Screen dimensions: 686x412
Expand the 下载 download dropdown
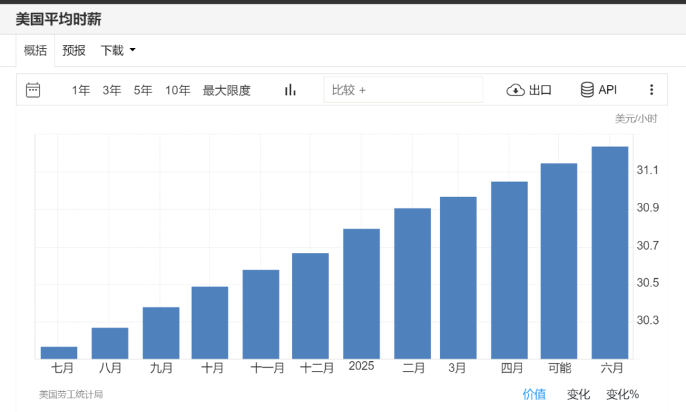(x=118, y=51)
